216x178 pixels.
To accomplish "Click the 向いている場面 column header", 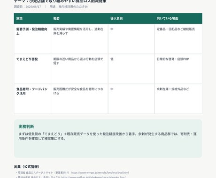I will tap(178, 18).
